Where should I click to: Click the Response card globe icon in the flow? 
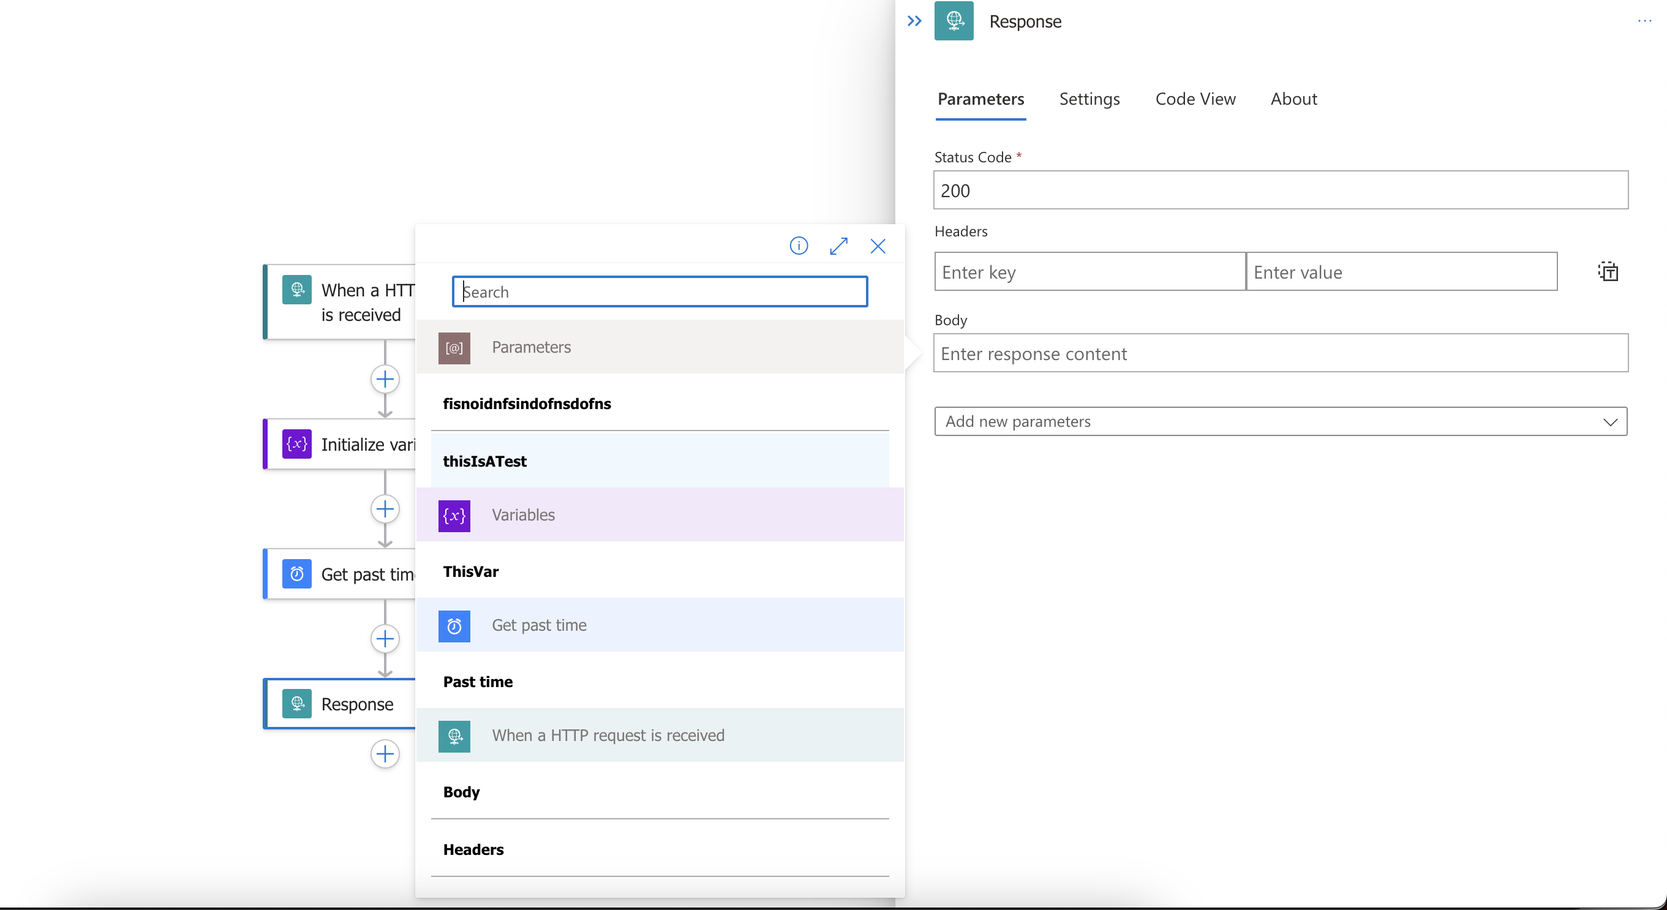[296, 704]
